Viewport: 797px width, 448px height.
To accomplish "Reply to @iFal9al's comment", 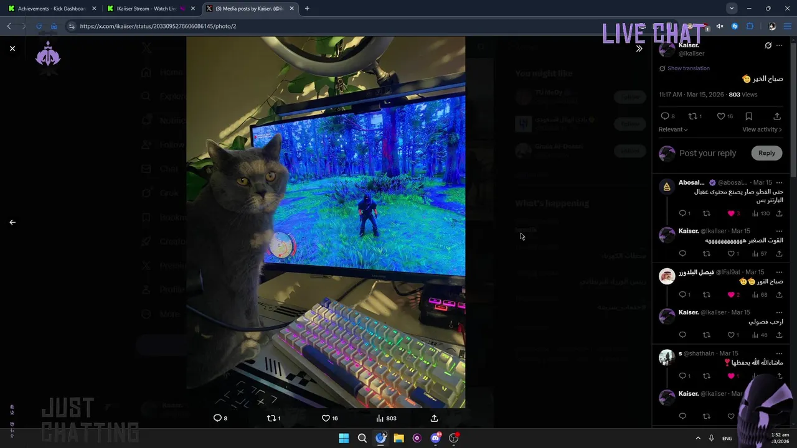I will pos(682,294).
